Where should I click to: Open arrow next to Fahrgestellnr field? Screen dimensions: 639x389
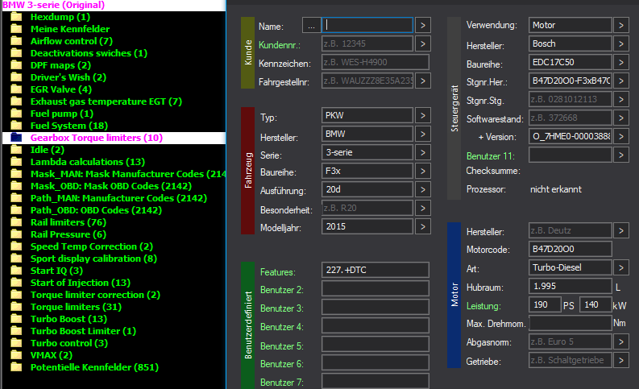[423, 81]
